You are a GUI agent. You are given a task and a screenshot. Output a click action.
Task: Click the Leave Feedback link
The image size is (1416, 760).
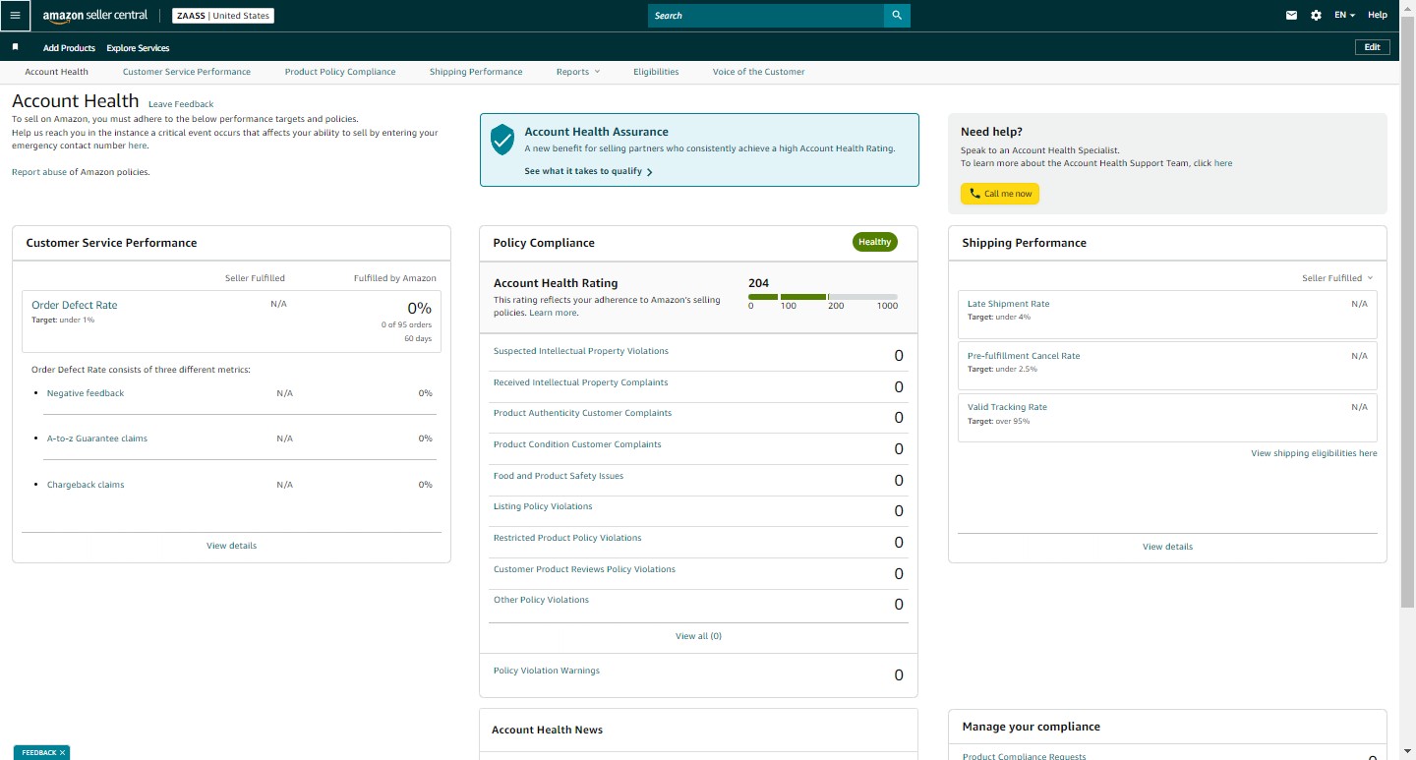pyautogui.click(x=181, y=104)
